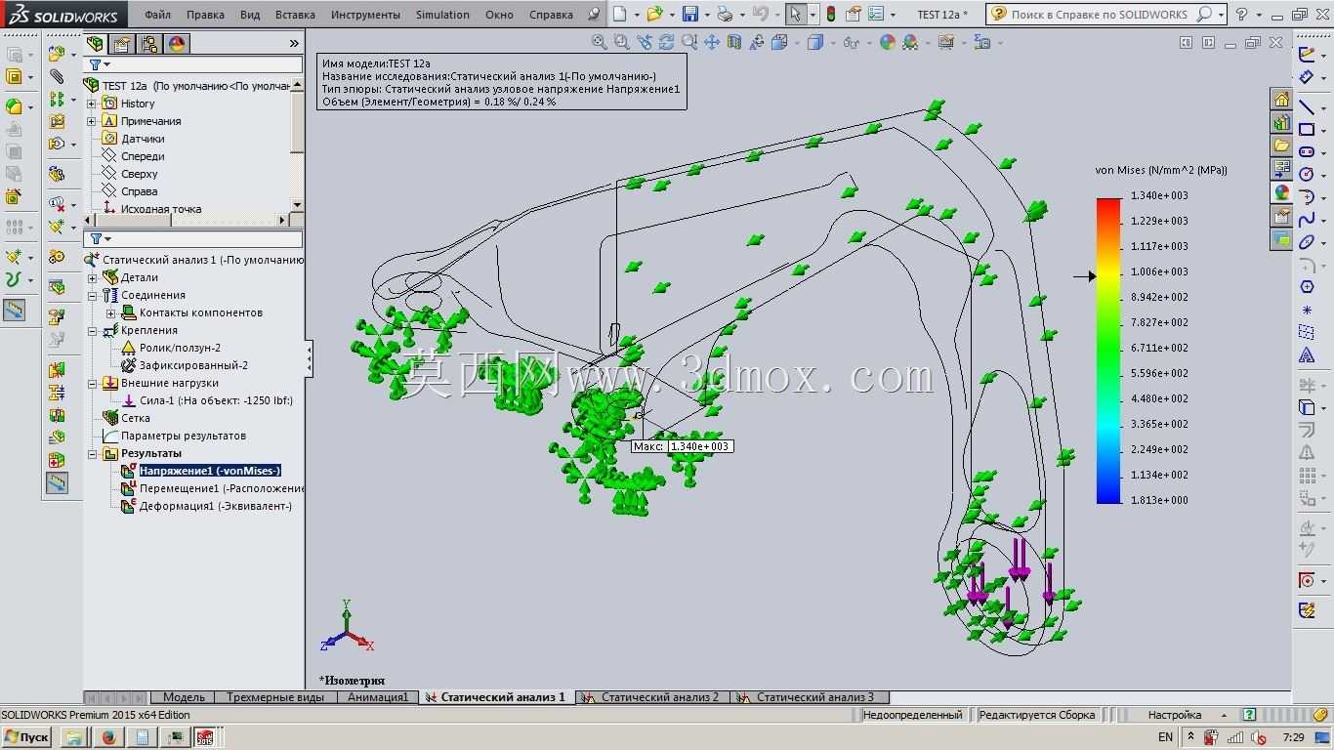The height and width of the screenshot is (750, 1334).
Task: Collapse the Внешние нагрузки node
Action: (x=92, y=383)
